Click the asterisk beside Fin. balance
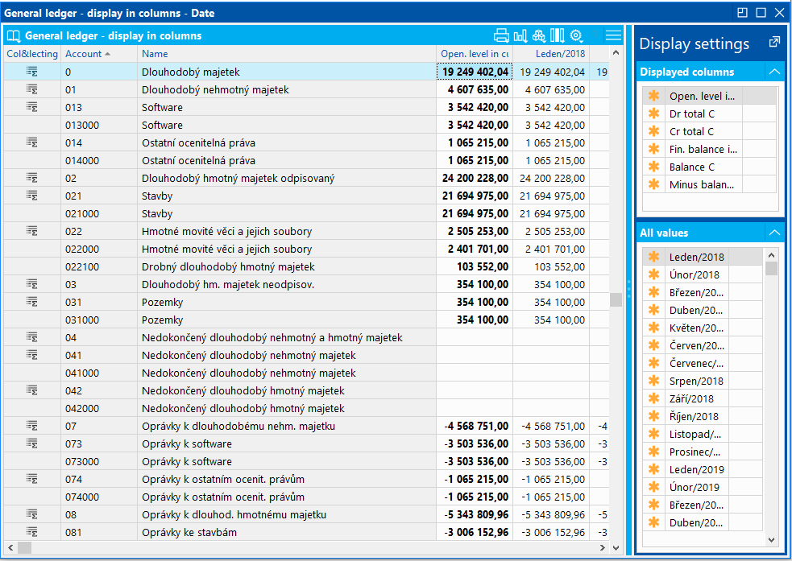This screenshot has width=792, height=561. (x=653, y=149)
